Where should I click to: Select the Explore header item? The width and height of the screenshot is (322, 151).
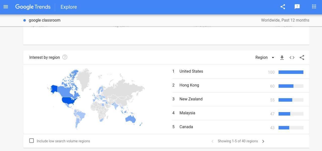point(69,7)
